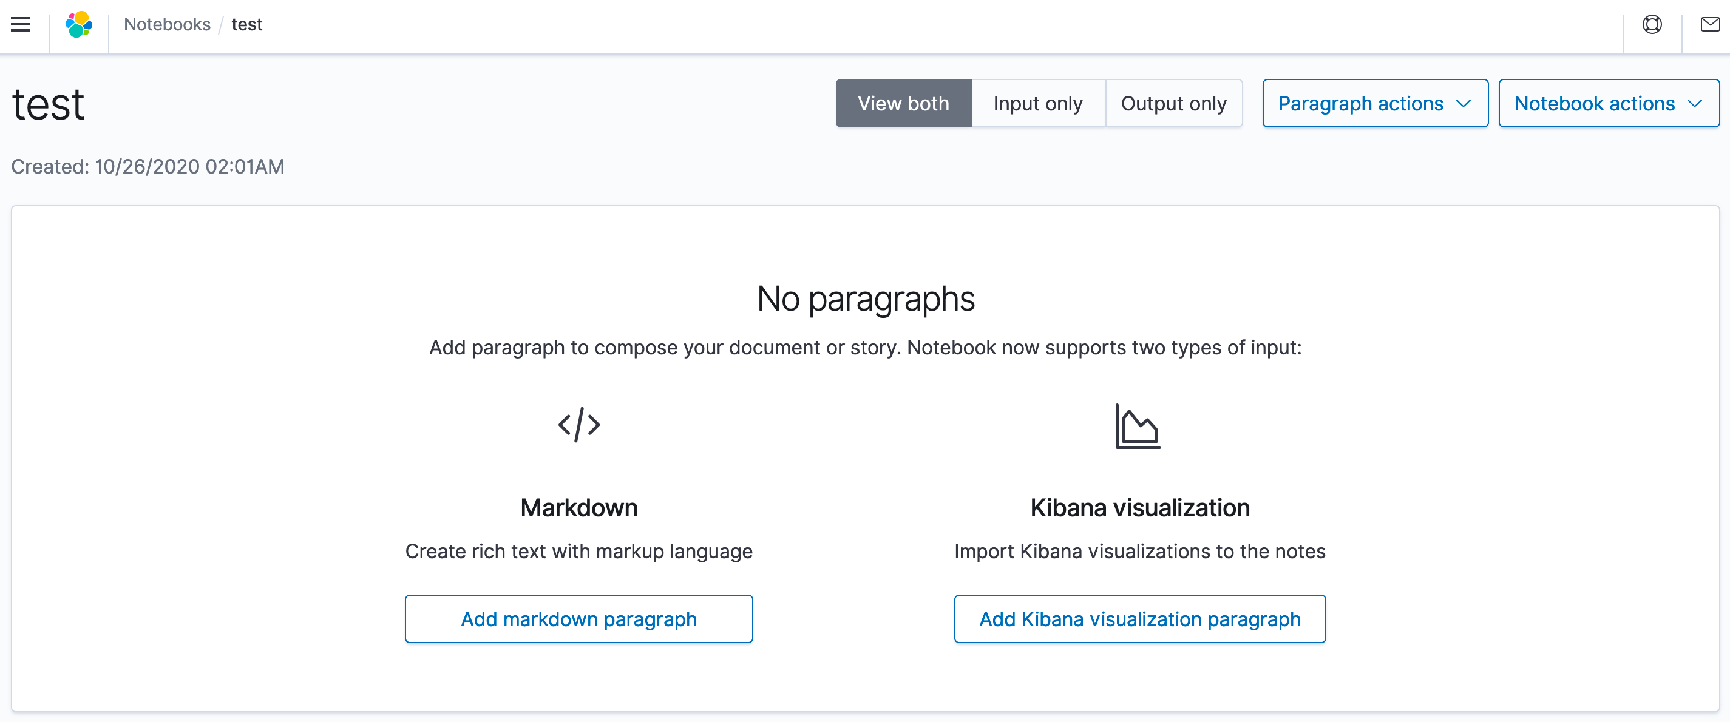Go to Notebooks breadcrumb

tap(167, 25)
